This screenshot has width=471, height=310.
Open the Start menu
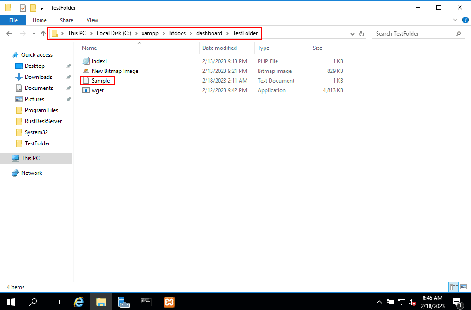[11, 302]
